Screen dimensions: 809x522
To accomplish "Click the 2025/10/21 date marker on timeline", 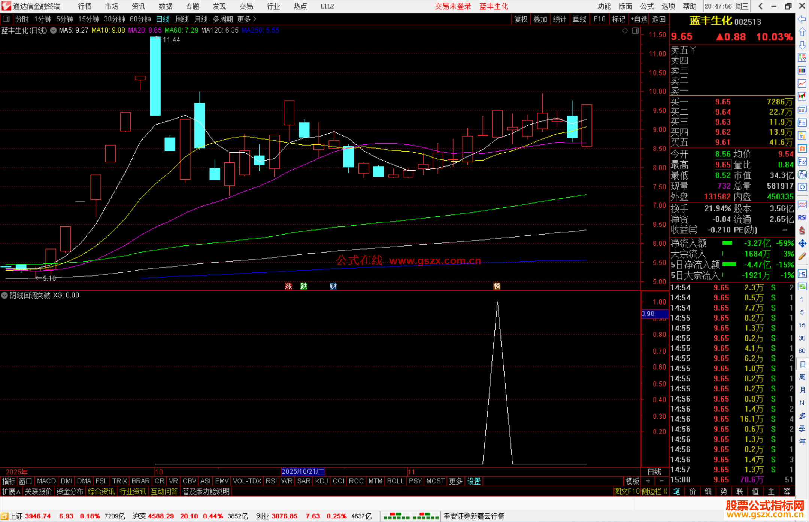I will click(x=303, y=471).
